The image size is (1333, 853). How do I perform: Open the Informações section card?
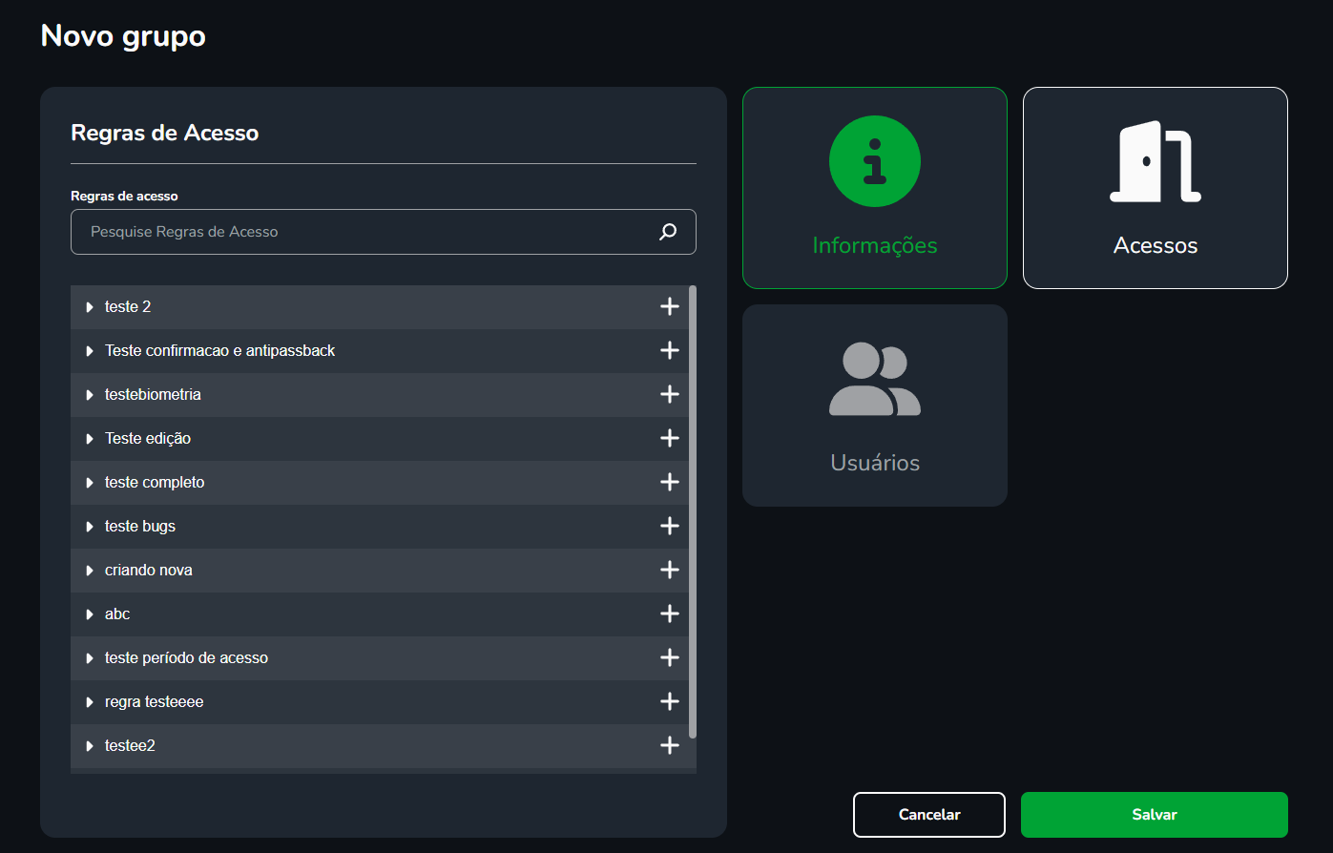875,188
